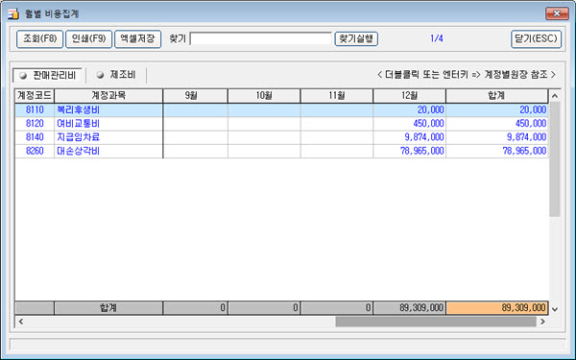Click the 조회(F8) button
Viewport: 576px width, 360px height.
click(39, 39)
